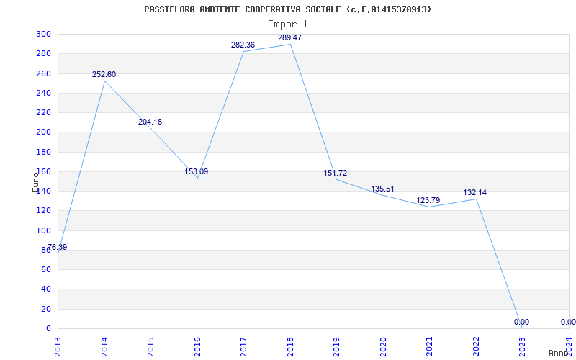Select the 151.72 data label
The width and height of the screenshot is (576, 360).
pyautogui.click(x=335, y=173)
